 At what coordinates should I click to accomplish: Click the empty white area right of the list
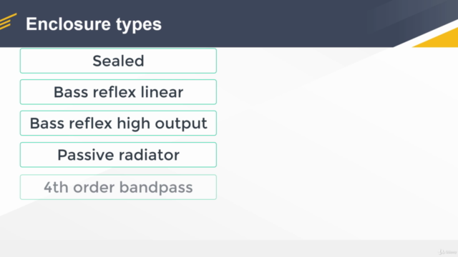coord(336,131)
